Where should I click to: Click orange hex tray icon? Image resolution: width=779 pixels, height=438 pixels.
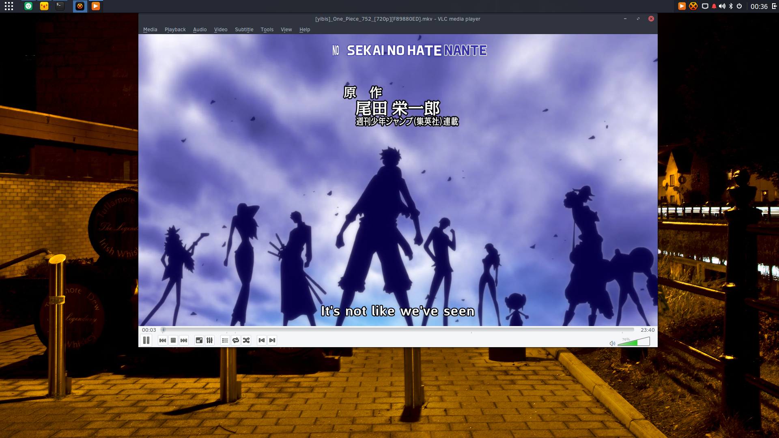[x=693, y=6]
